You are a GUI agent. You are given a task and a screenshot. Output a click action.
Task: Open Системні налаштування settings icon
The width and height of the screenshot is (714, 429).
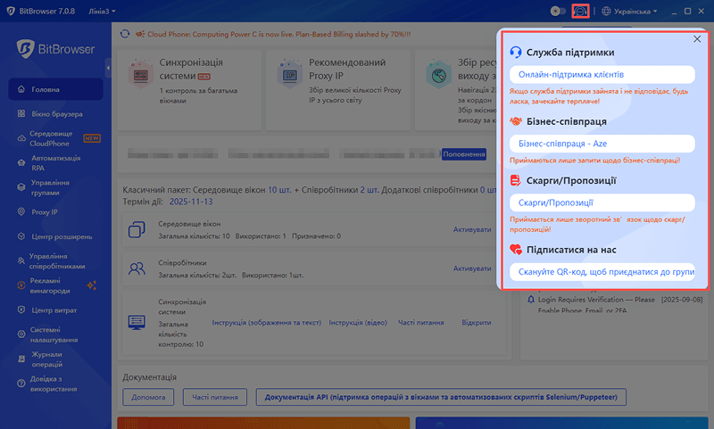click(x=23, y=334)
